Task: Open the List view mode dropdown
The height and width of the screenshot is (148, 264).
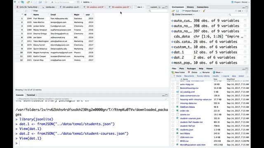Action: click(x=239, y=11)
